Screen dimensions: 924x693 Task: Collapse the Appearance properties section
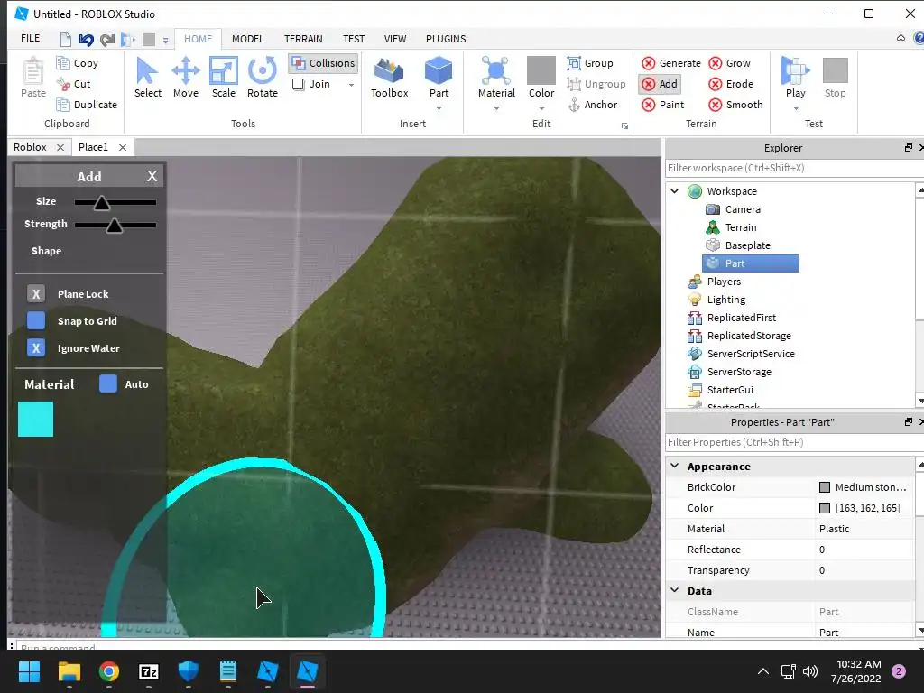tap(675, 466)
